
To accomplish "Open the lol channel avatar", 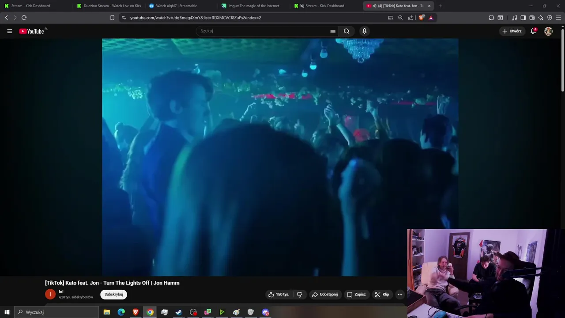I will tap(50, 294).
